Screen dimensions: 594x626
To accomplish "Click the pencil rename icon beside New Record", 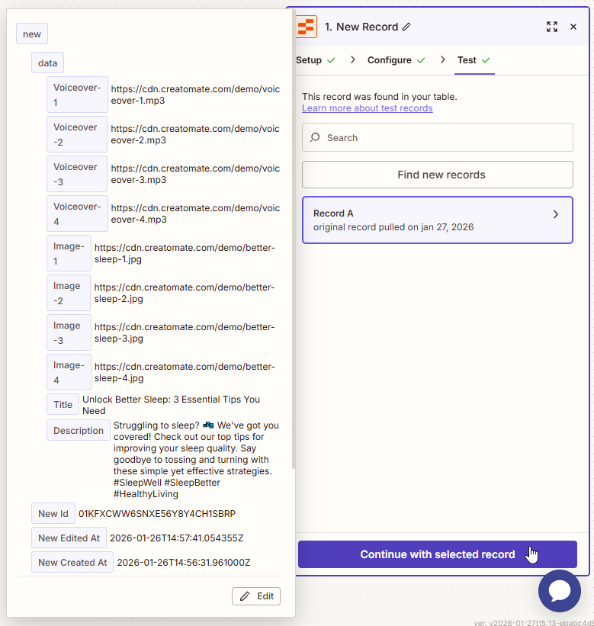I will click(x=406, y=27).
